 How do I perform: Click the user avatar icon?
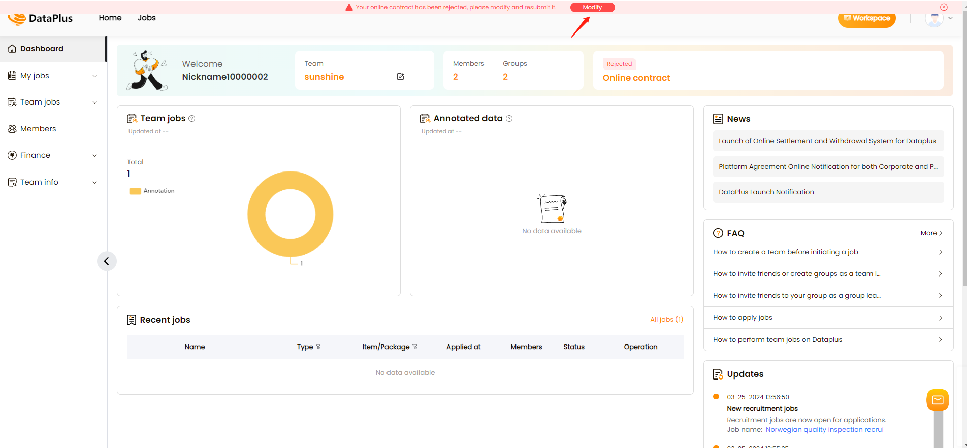[x=934, y=18]
